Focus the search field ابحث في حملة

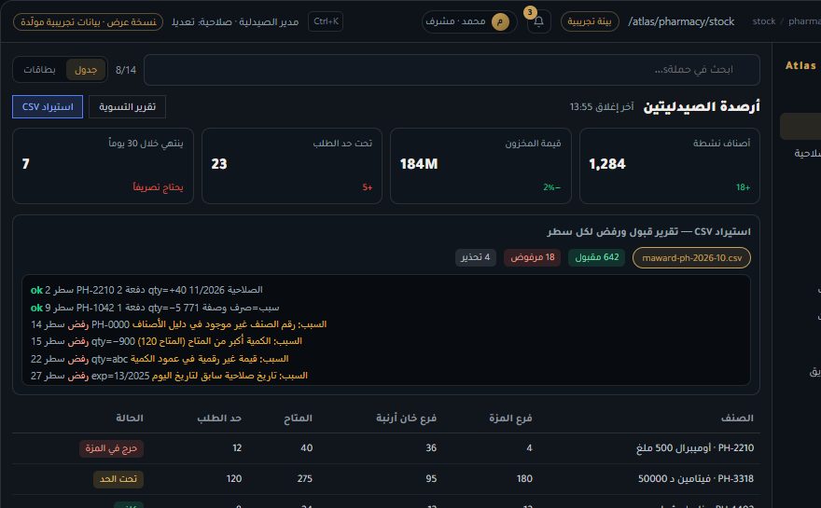[x=452, y=70]
